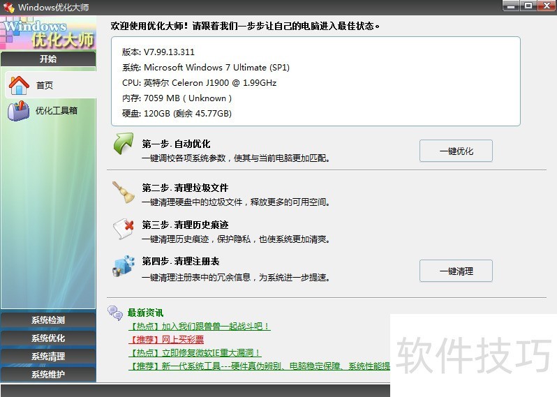557x397 pixels.
Task: Click the green arrow 自动优化 icon
Action: pos(124,144)
